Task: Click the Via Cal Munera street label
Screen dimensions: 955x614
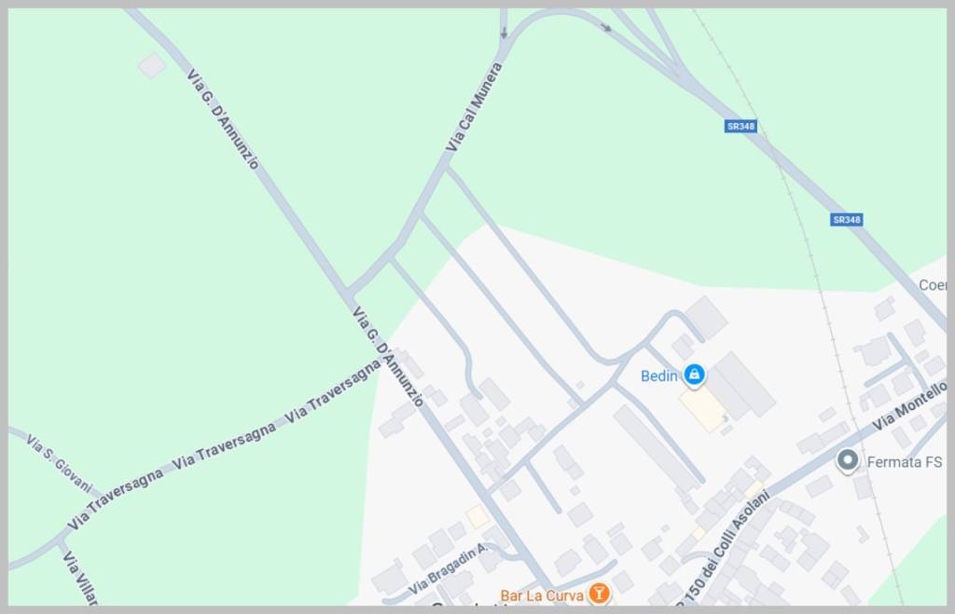Action: 474,107
